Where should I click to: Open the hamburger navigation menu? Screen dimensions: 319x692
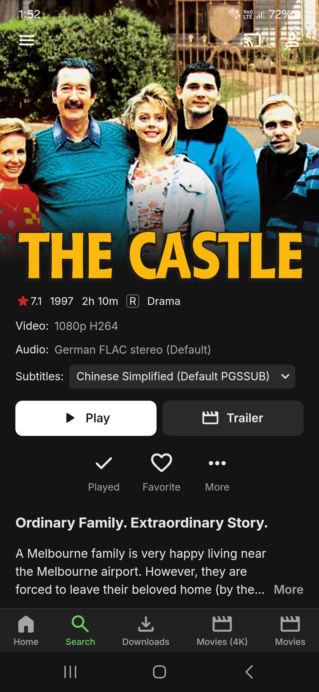tap(27, 41)
